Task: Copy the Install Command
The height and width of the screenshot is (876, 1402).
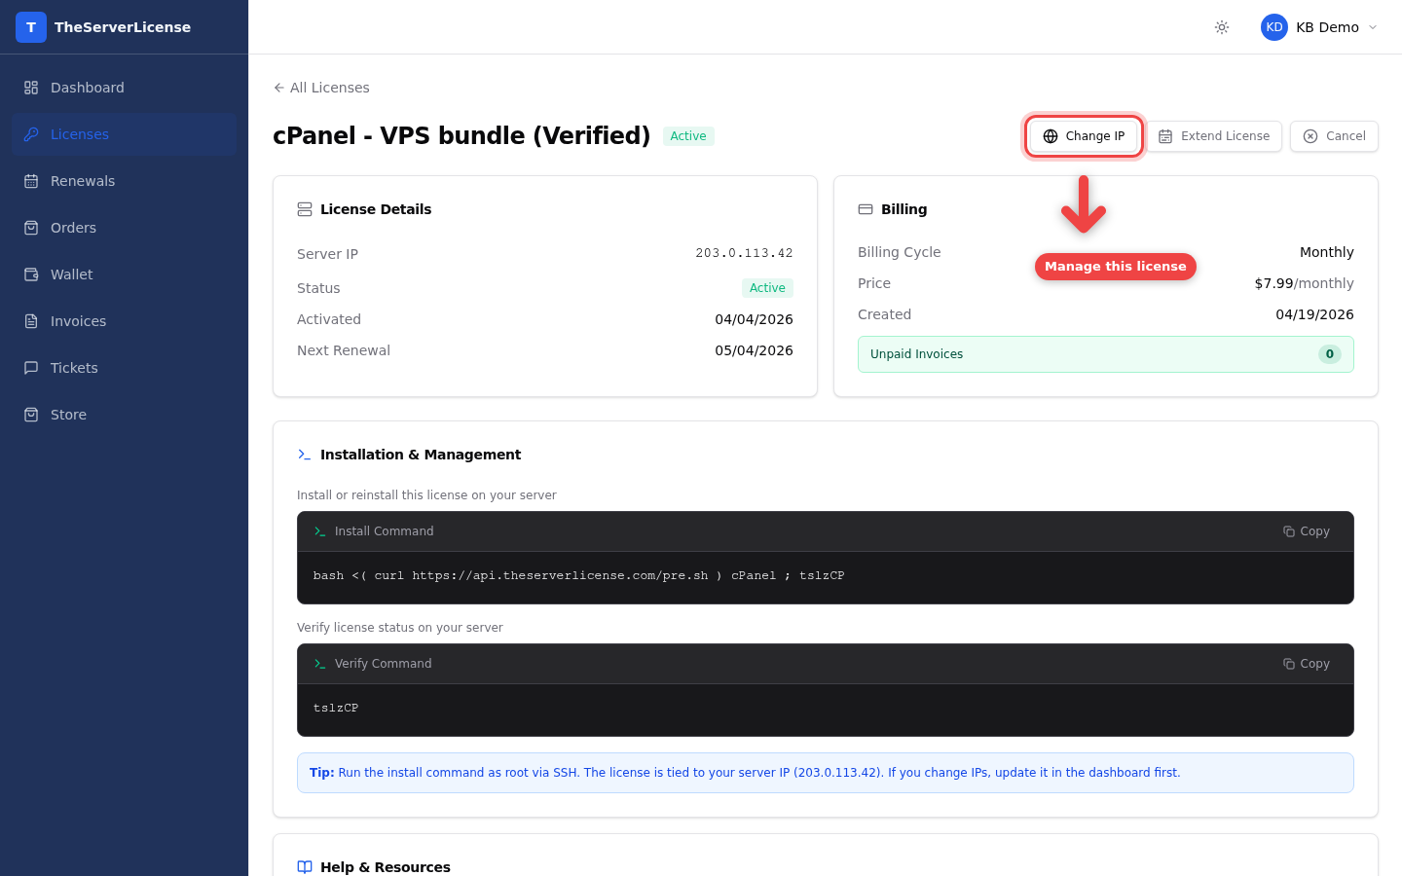Action: point(1307,531)
